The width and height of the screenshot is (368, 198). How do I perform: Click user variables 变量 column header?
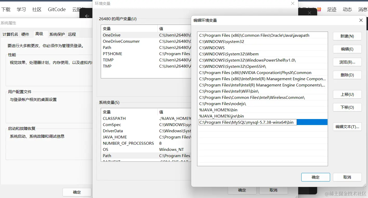point(129,29)
